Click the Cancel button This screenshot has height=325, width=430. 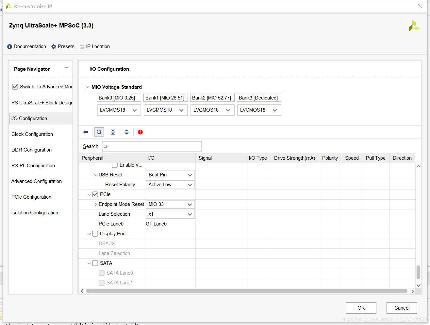tap(402, 308)
